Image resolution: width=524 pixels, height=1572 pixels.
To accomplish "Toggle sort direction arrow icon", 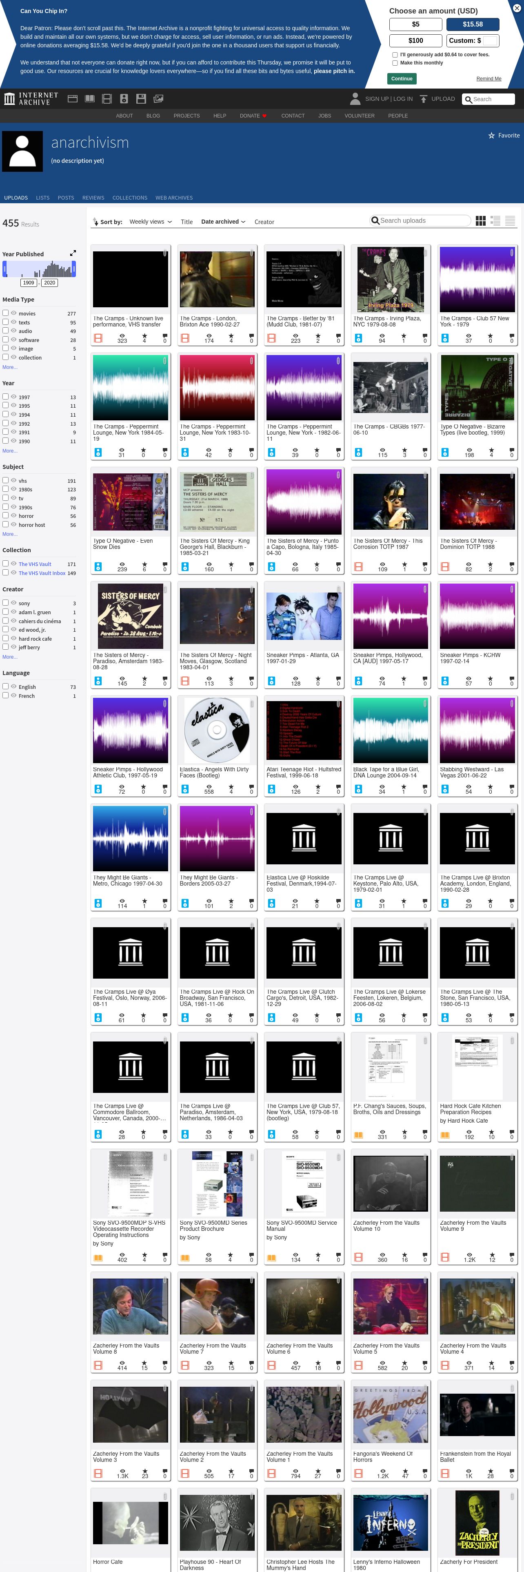I will point(96,222).
